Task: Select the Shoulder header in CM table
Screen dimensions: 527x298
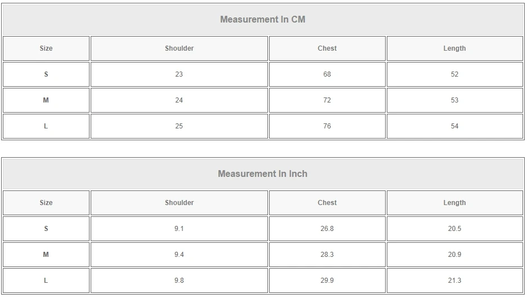Action: click(x=179, y=48)
